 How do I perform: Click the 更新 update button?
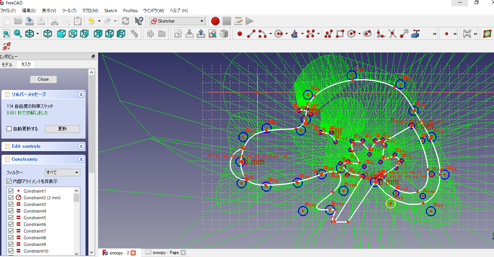click(x=62, y=129)
